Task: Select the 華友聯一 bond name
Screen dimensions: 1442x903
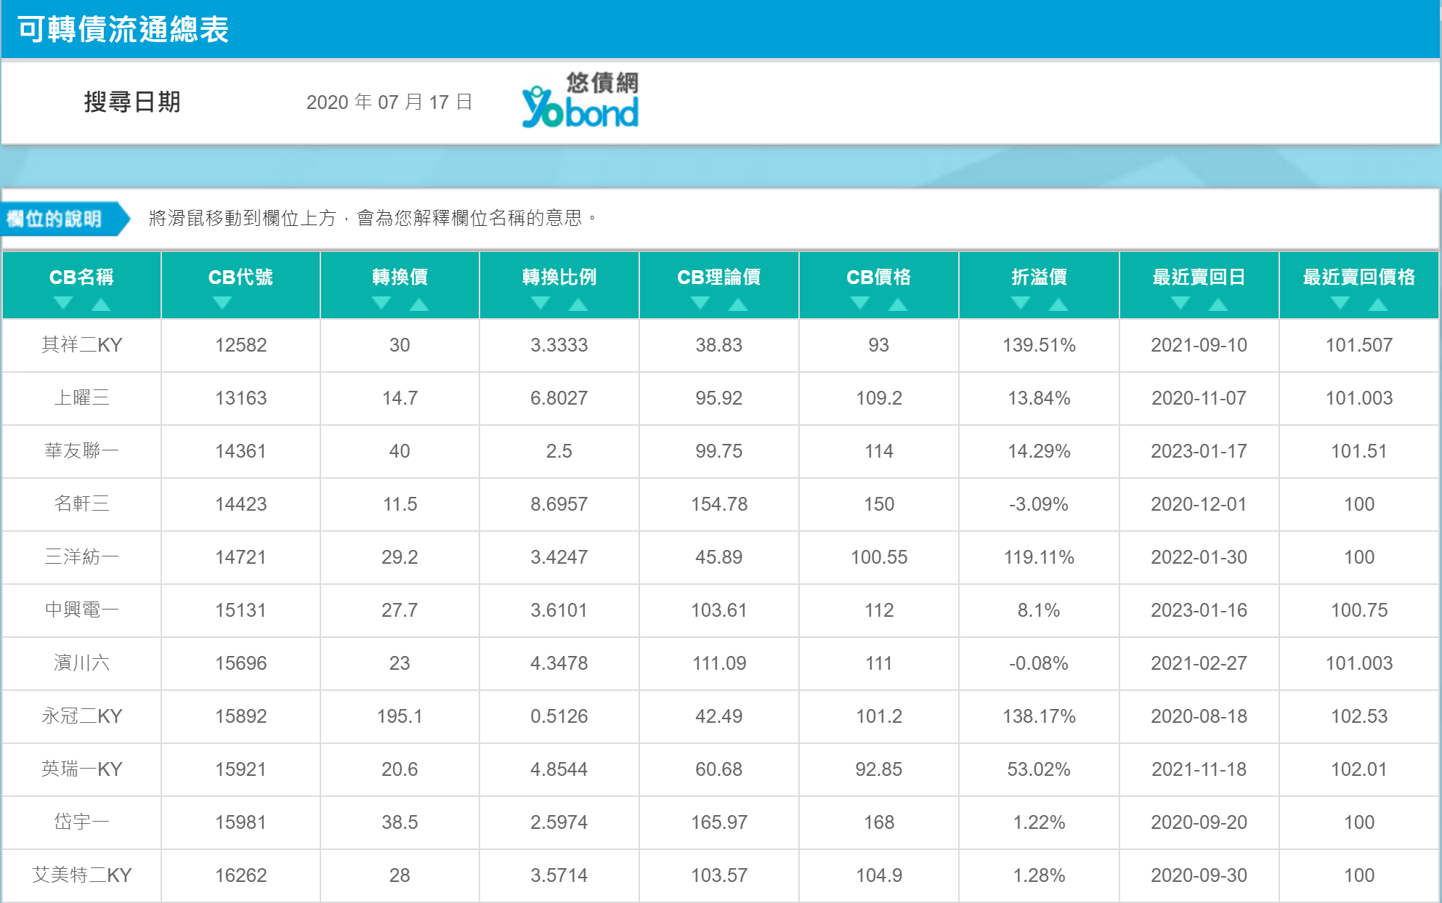Action: tap(81, 450)
